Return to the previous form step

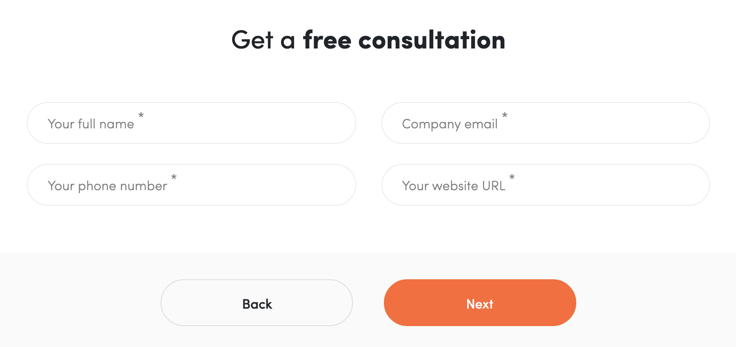coord(257,303)
